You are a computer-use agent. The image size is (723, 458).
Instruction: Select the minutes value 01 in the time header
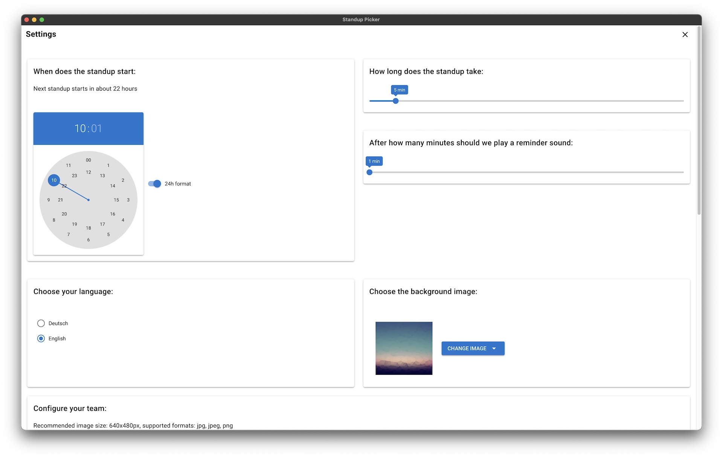[97, 129]
